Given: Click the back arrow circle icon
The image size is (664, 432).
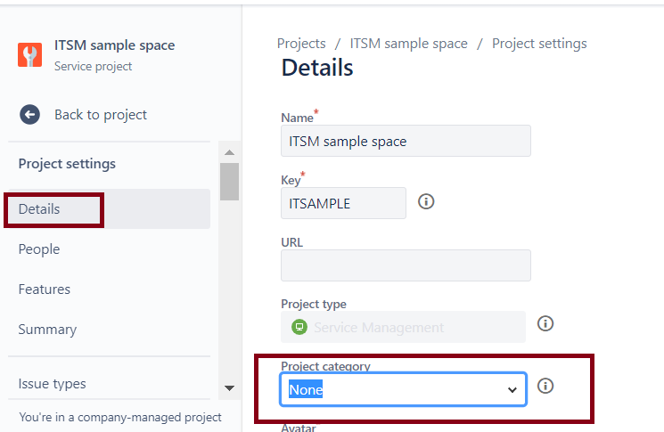Looking at the screenshot, I should pyautogui.click(x=30, y=114).
